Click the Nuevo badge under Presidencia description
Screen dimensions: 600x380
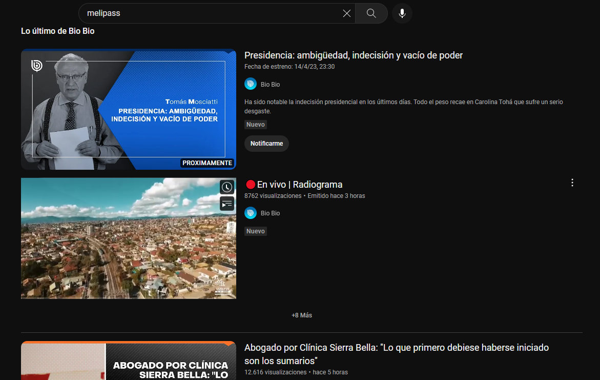(x=256, y=125)
